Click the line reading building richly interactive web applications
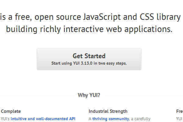183x122 pixels. (89, 30)
